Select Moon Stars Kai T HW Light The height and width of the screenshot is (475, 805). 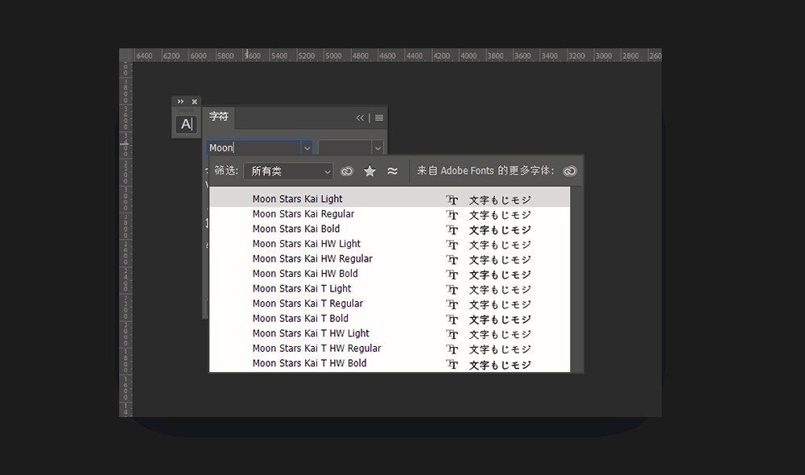[390, 333]
